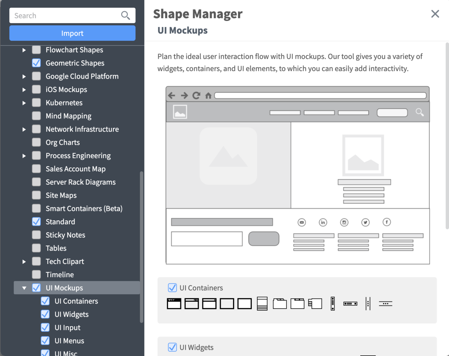Pick the accordion container shape
This screenshot has height=356, width=449.
262,303
